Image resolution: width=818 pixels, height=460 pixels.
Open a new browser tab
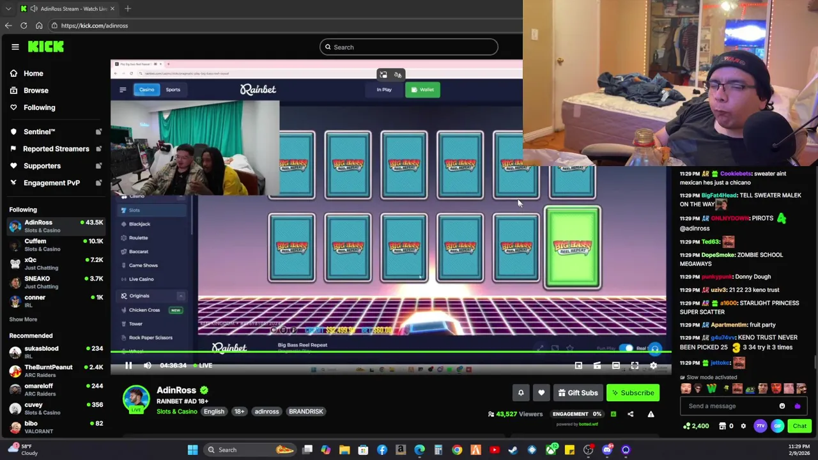[x=128, y=8]
